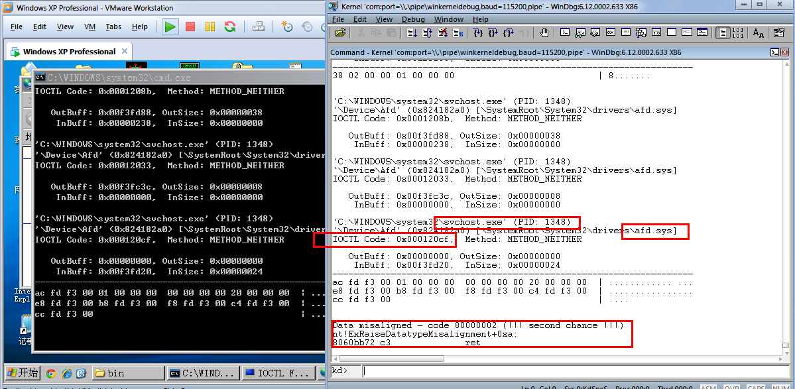Screen dimensions: 795x389
Task: Launch Internet Explorer from XP quick launch
Action: pyautogui.click(x=66, y=374)
